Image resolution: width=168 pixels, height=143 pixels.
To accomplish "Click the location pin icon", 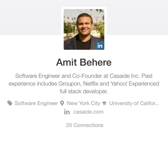I will click(x=62, y=103).
